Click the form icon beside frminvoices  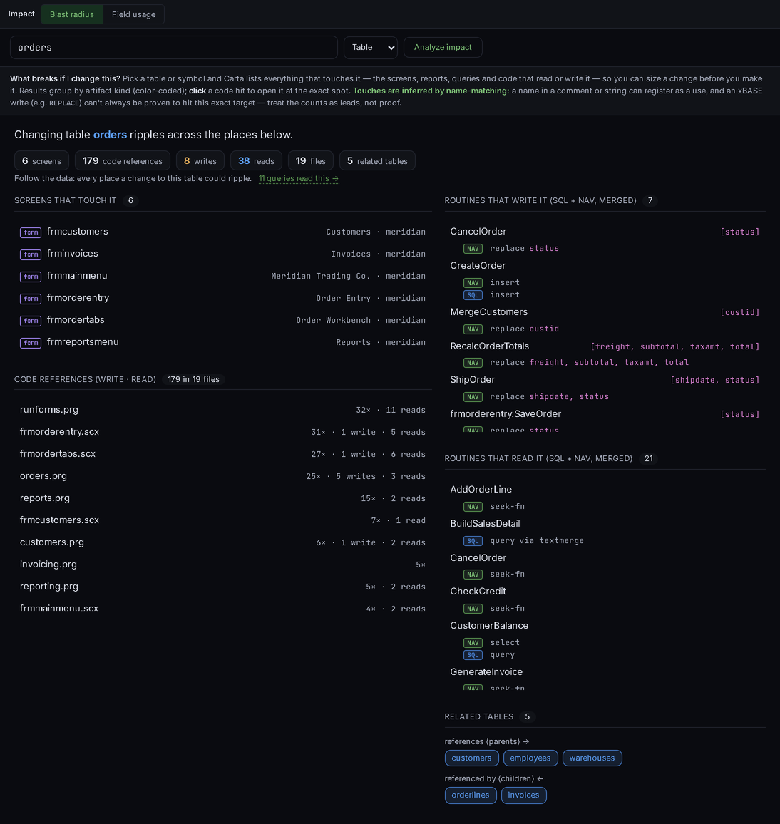[x=31, y=254]
